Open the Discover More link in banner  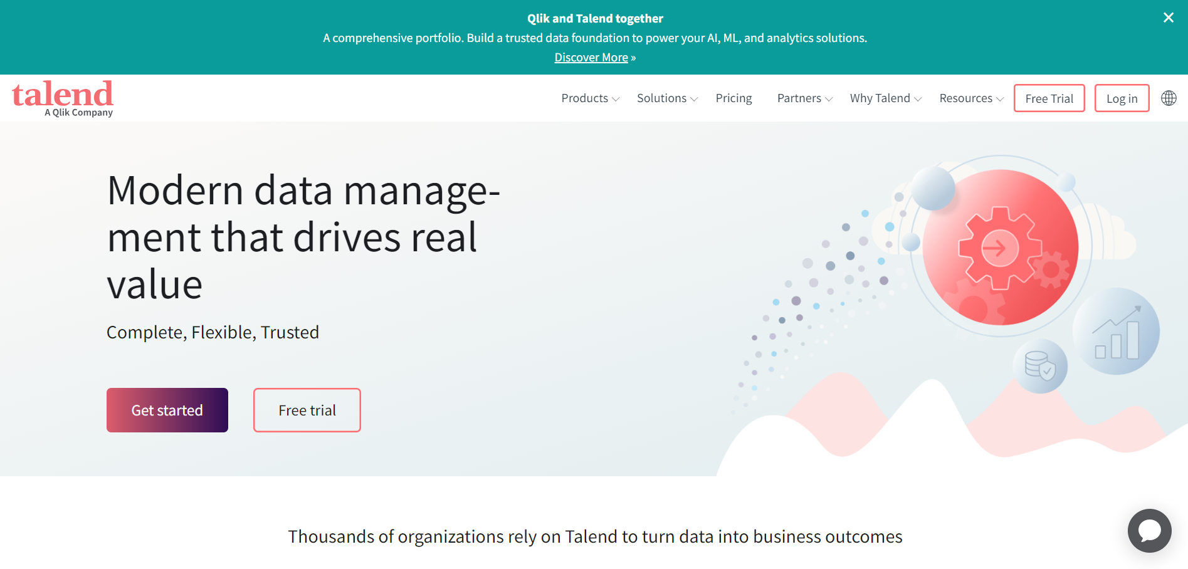[x=591, y=58]
